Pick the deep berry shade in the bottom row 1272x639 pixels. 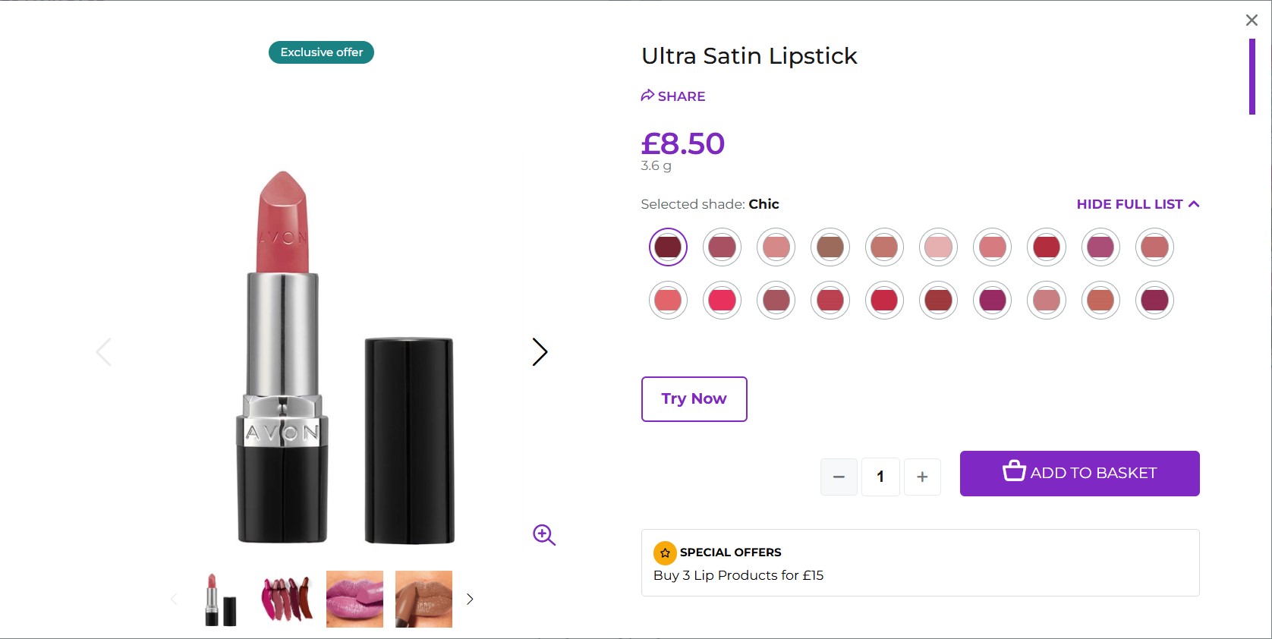coord(1154,300)
